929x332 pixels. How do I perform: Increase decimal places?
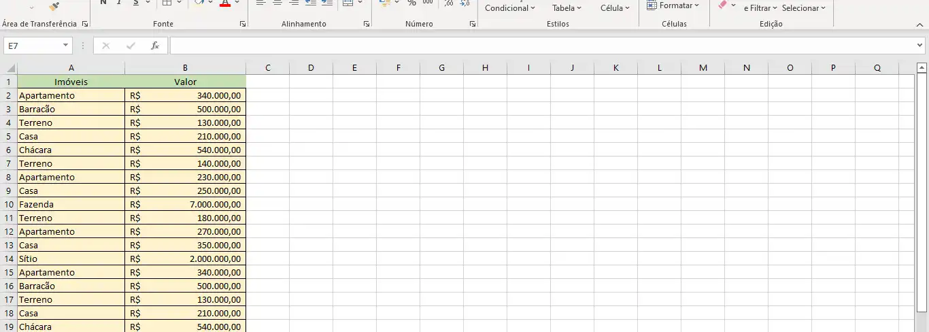pos(449,3)
